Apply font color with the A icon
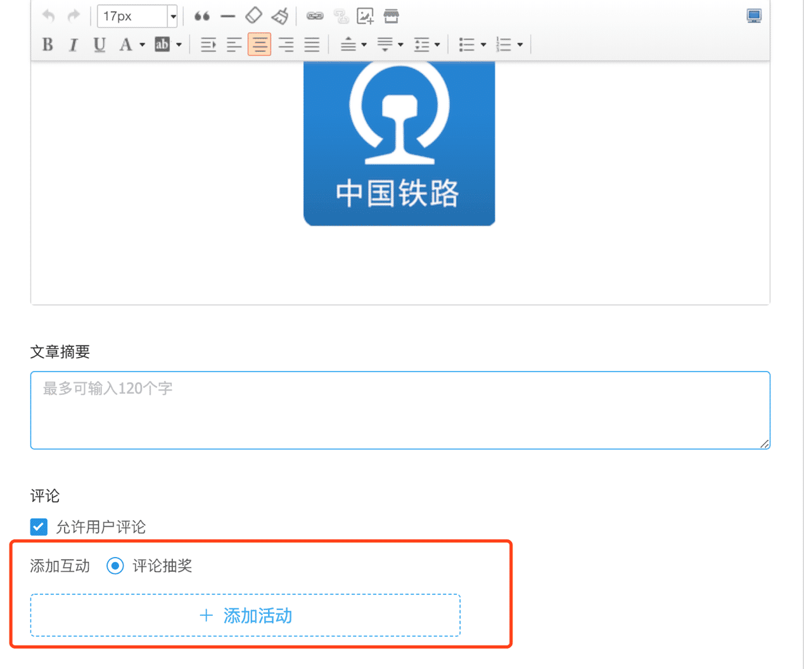 [x=125, y=44]
